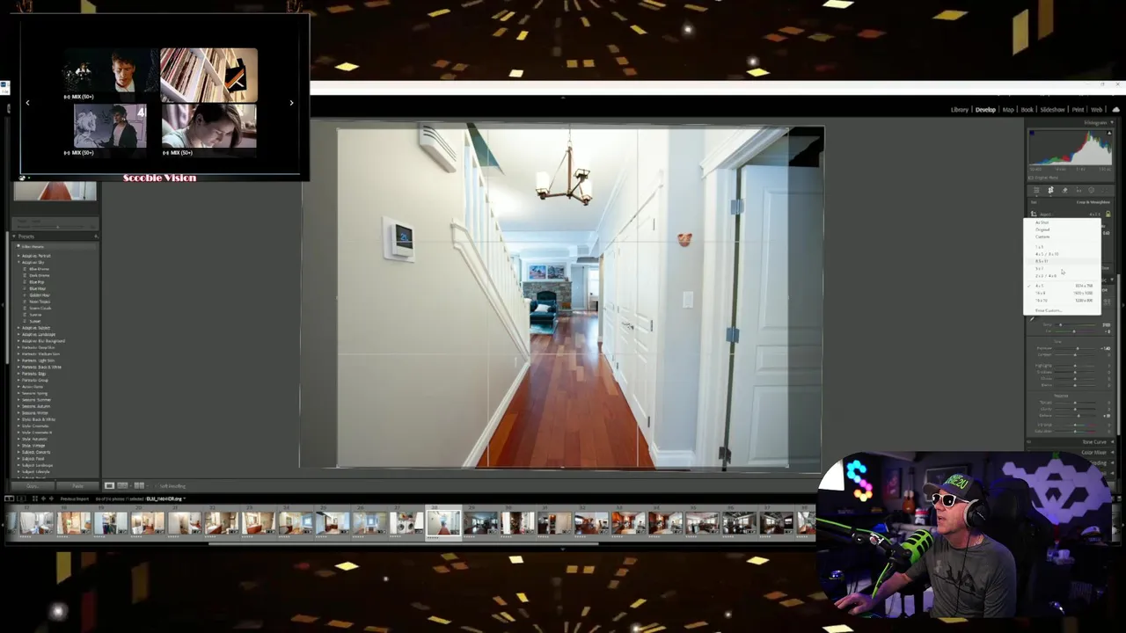This screenshot has width=1126, height=633.
Task: Adjust the Exposure slider
Action: 1077,348
